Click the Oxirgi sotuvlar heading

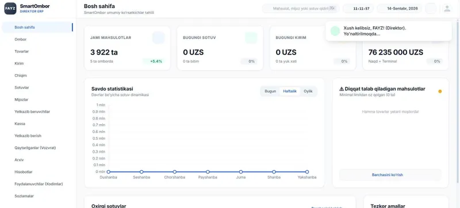[x=109, y=206]
